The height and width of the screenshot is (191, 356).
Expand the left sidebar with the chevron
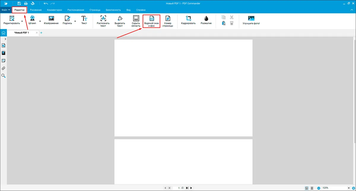click(5, 39)
